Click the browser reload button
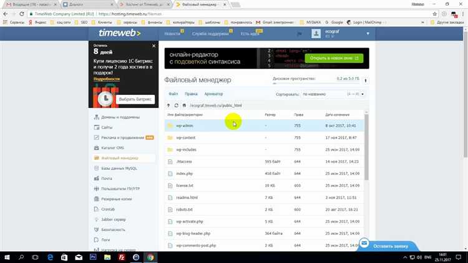The image size is (468, 263). click(21, 14)
